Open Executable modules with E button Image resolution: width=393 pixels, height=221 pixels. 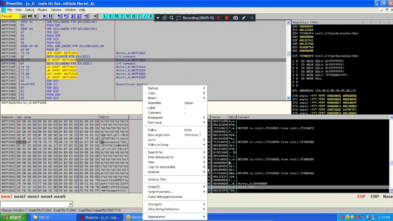[x=111, y=16]
